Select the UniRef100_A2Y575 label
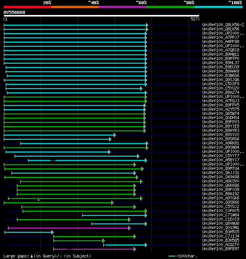Image resolution: width=246 pixels, height=259 pixels. pyautogui.click(x=221, y=110)
